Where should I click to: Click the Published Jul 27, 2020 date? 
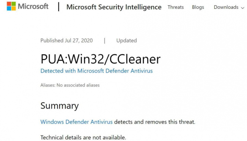point(67,40)
